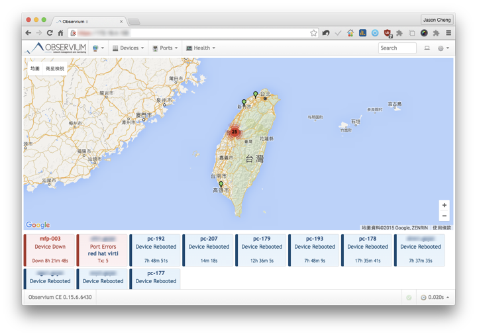The height and width of the screenshot is (336, 477).
Task: Click the Observium logo
Action: tap(56, 48)
